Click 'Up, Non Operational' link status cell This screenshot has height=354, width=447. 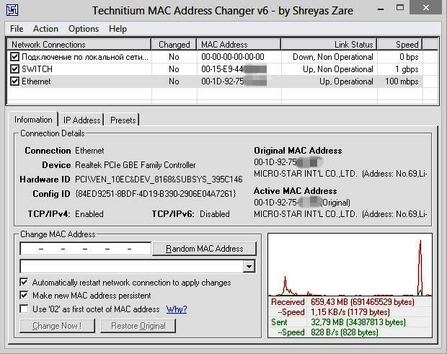(x=338, y=69)
